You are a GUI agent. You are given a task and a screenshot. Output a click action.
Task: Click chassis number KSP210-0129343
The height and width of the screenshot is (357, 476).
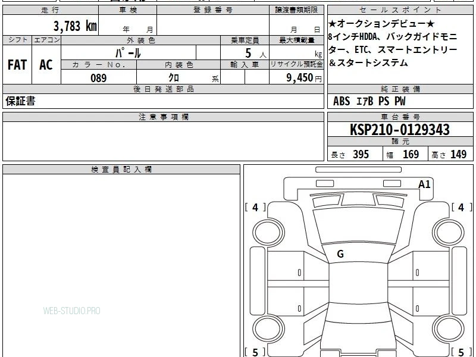[x=400, y=130]
